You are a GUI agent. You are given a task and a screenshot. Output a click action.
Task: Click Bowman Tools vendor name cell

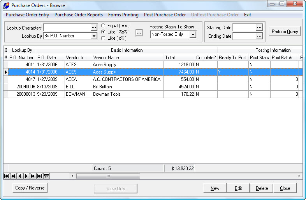point(128,94)
